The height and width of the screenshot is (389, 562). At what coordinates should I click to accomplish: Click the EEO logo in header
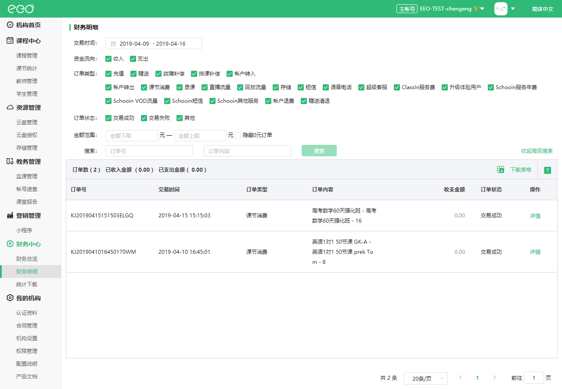21,9
